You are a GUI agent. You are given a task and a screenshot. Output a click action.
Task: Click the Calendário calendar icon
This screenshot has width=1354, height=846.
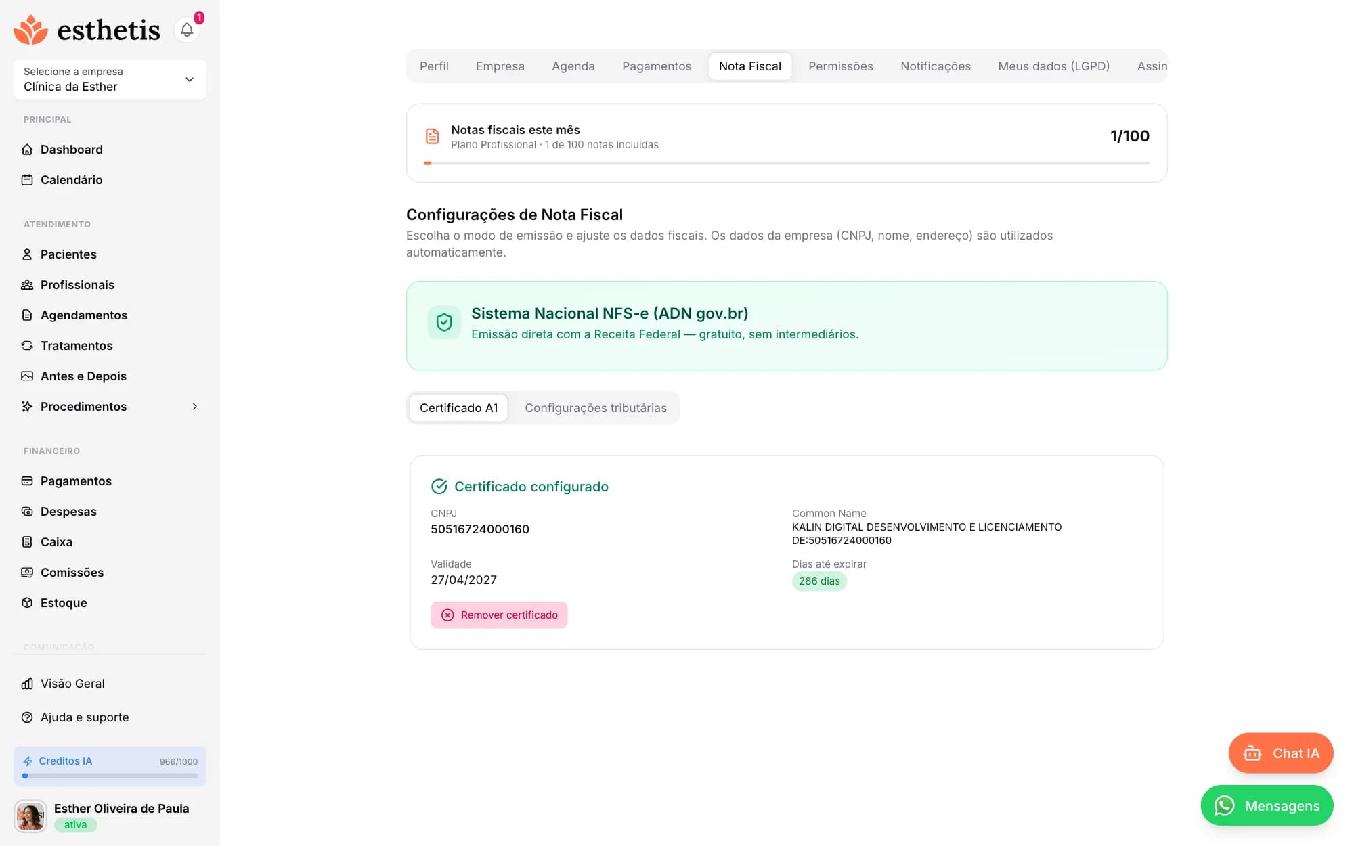point(27,180)
